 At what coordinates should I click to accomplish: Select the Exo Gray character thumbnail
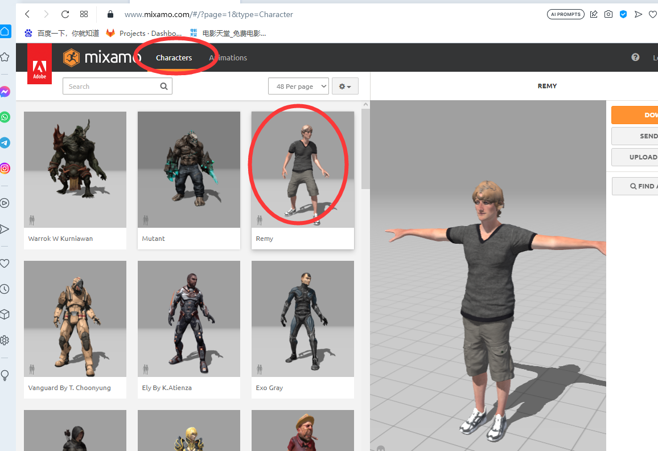point(303,319)
